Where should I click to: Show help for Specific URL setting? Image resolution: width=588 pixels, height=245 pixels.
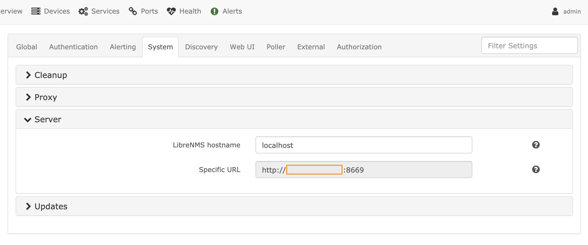[536, 170]
